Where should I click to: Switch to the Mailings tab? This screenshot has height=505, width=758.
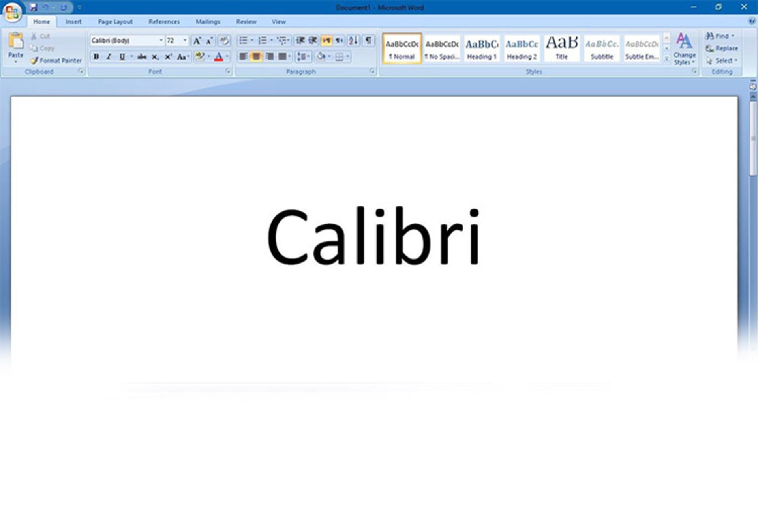(x=208, y=22)
